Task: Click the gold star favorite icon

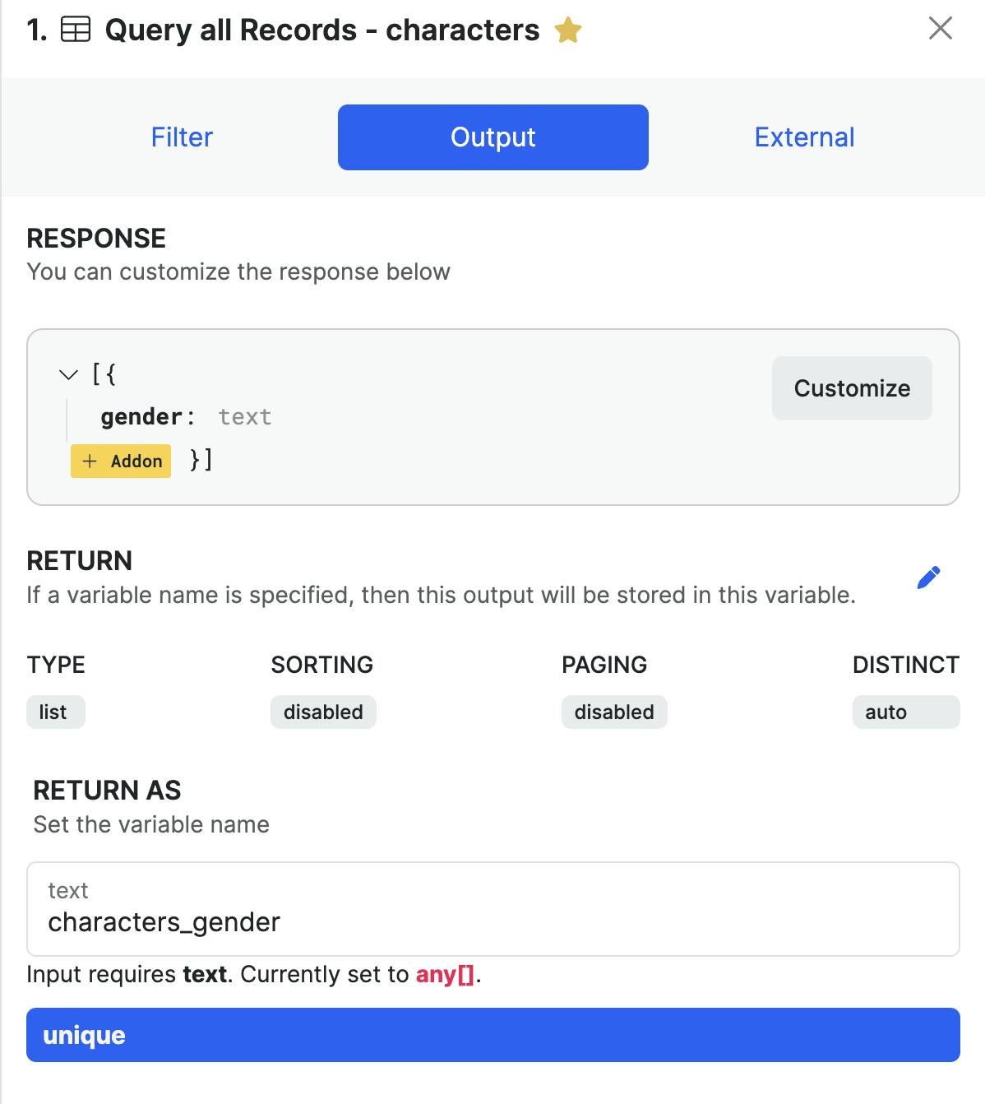Action: (568, 31)
